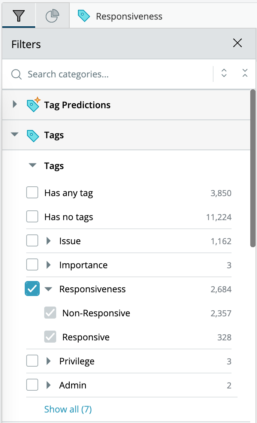Close the Filters panel with the X

click(238, 43)
